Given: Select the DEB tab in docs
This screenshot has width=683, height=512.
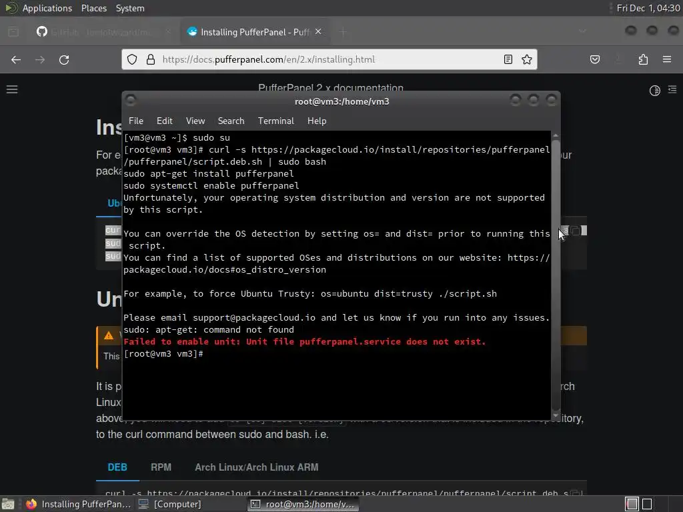Looking at the screenshot, I should 117,467.
